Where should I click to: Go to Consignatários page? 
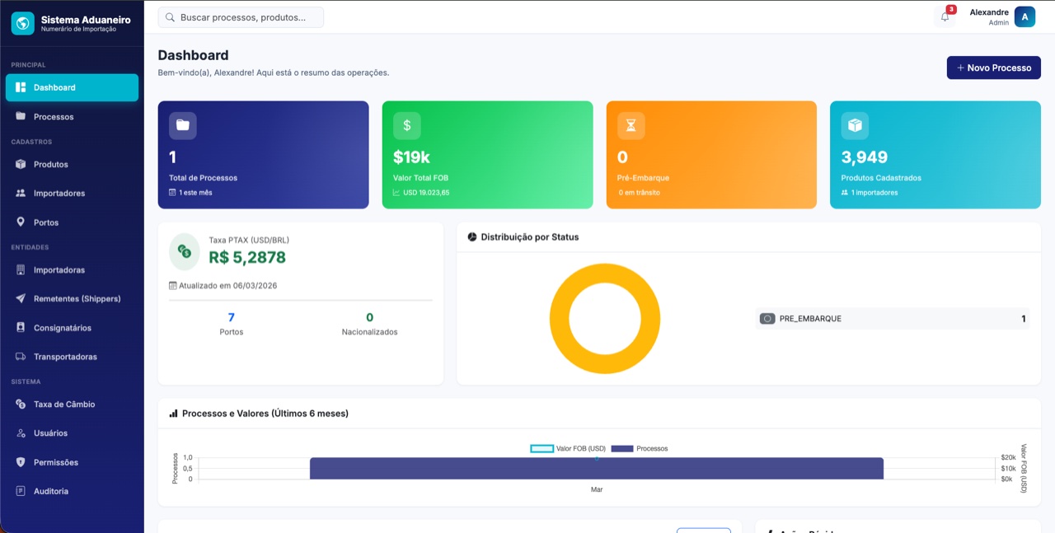pyautogui.click(x=72, y=328)
